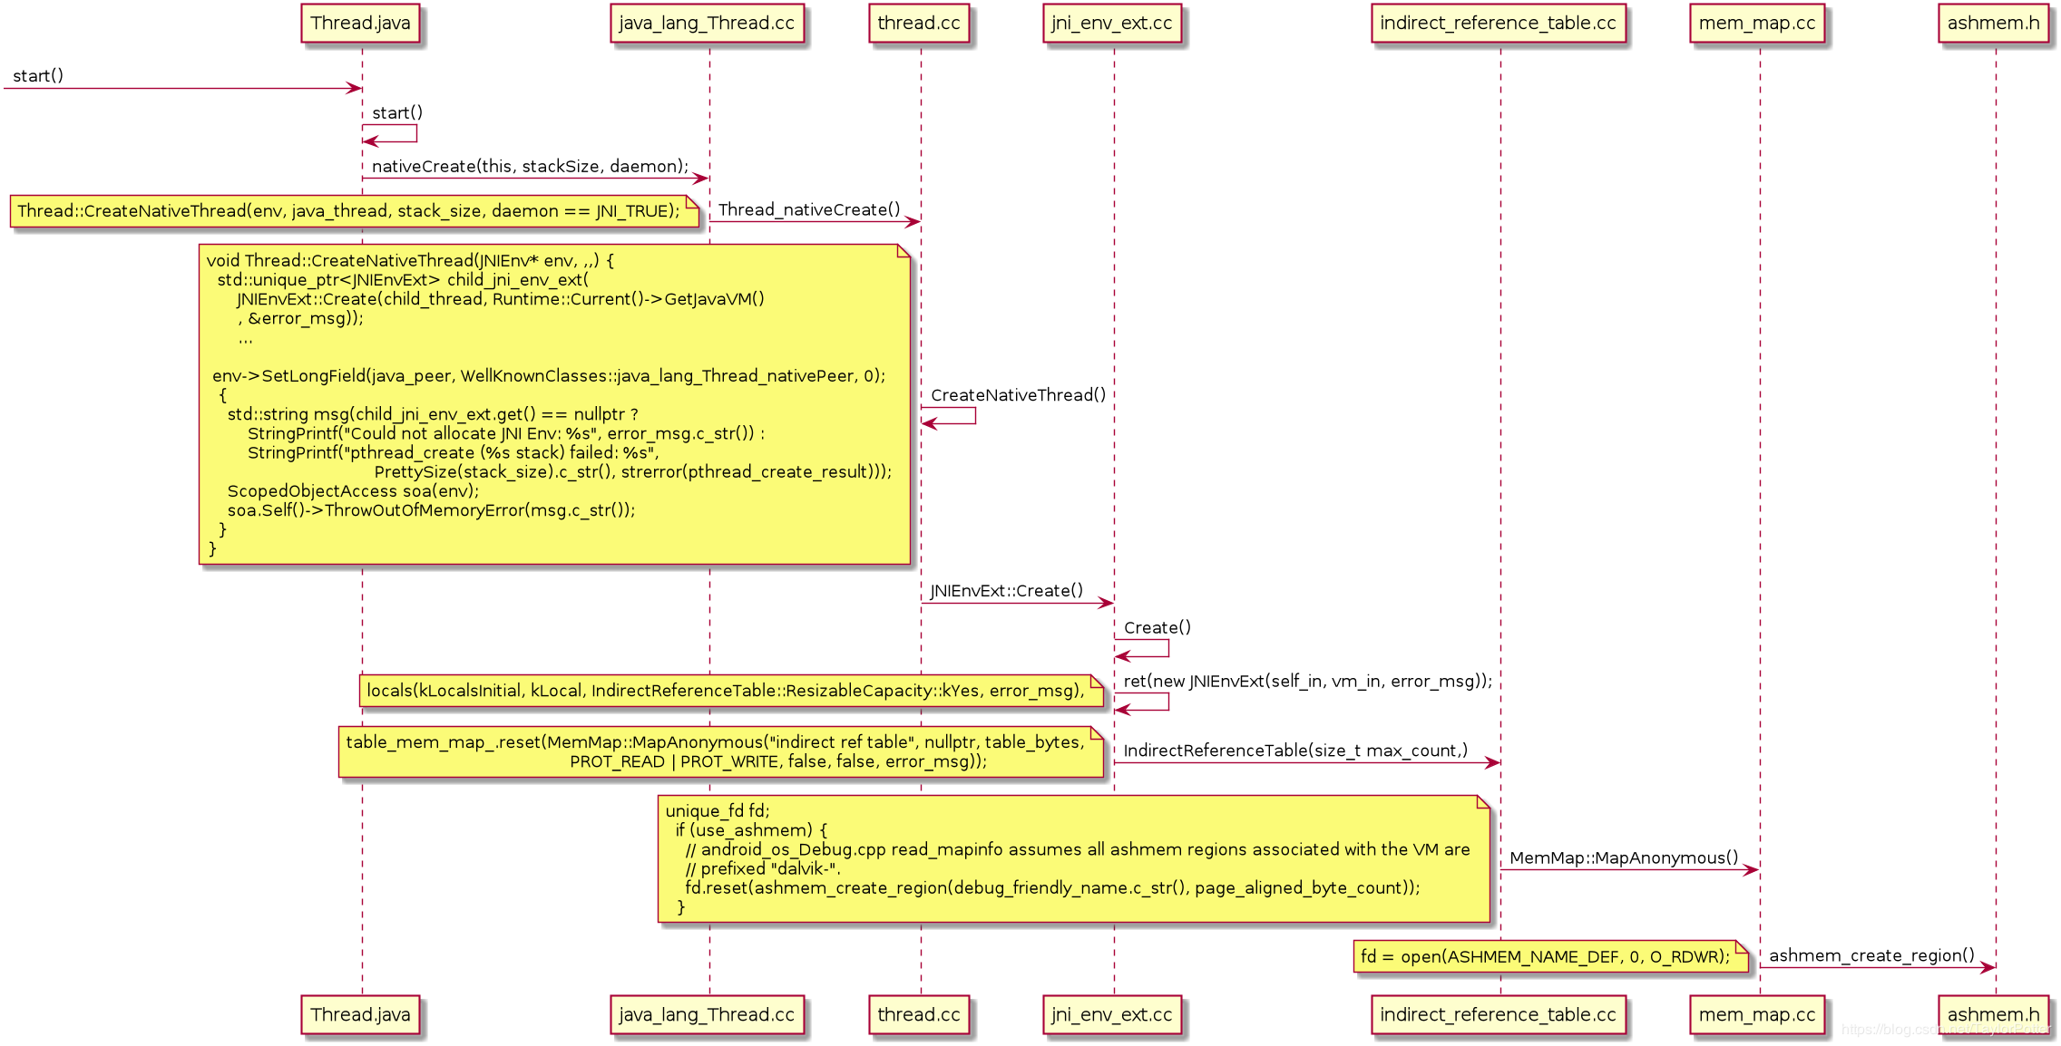The image size is (2061, 1046).
Task: Collapse the fd = open(ASHMEM_NAME_DEF) note
Action: (x=1551, y=956)
